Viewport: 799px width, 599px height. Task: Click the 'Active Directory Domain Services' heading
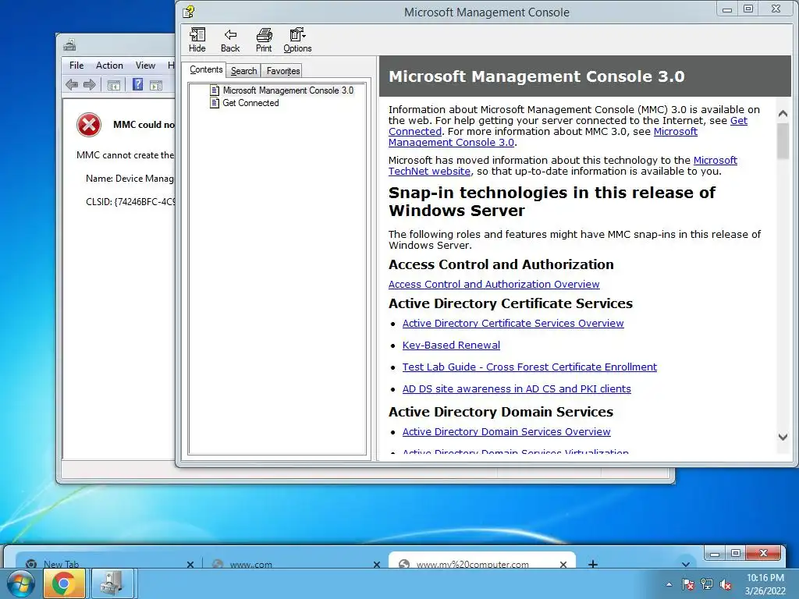point(500,412)
